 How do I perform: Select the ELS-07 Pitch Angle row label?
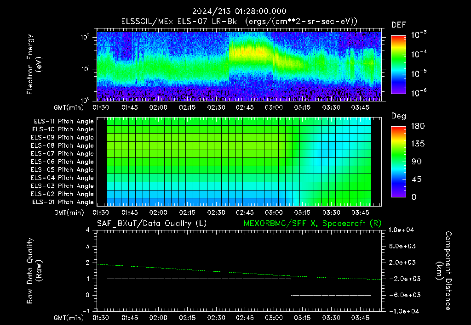[x=62, y=153]
